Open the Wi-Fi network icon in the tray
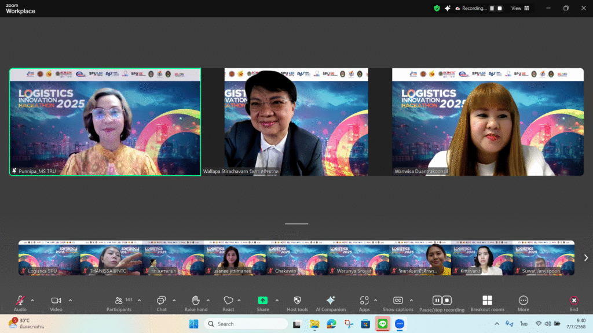 (x=538, y=324)
